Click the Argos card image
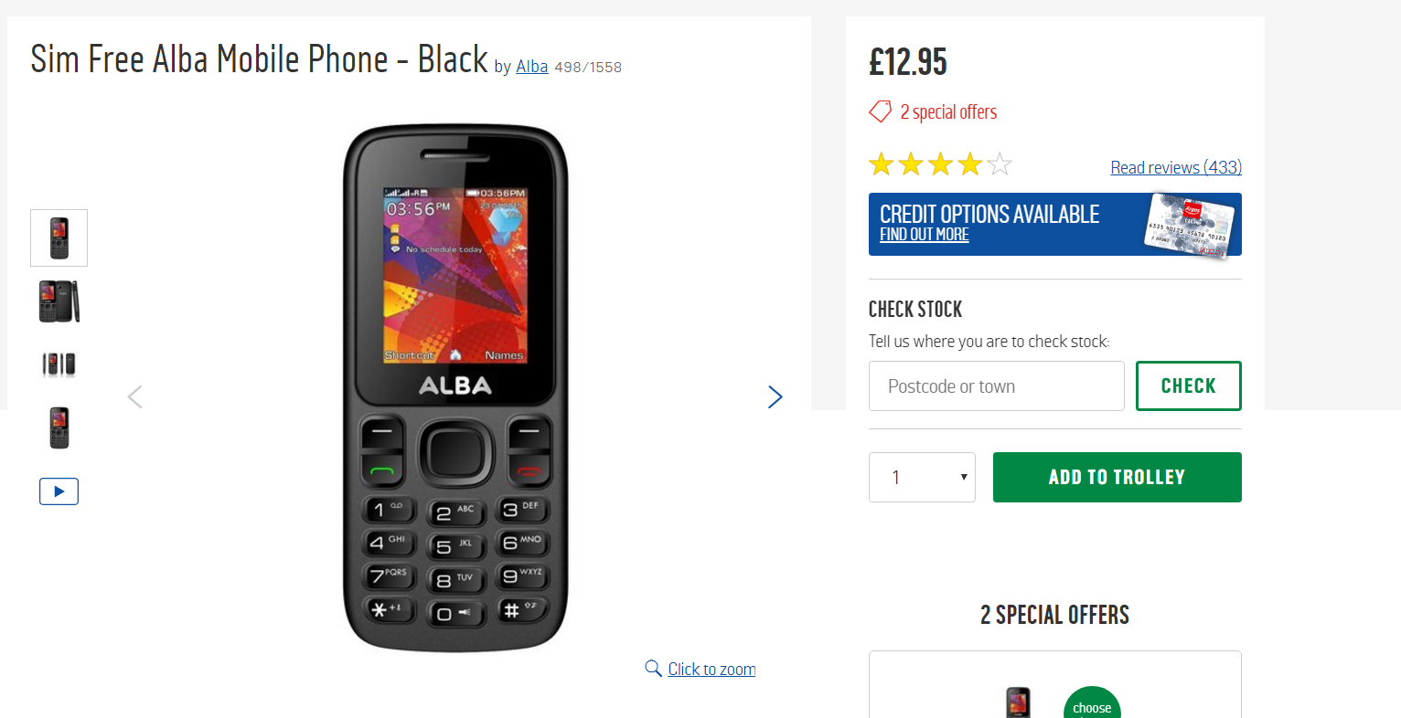Viewport: 1401px width, 718px height. coord(1189,225)
